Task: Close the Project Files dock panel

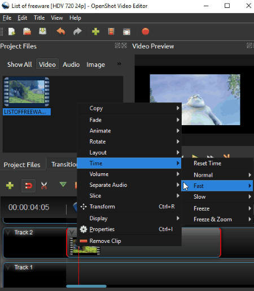Action: click(124, 45)
